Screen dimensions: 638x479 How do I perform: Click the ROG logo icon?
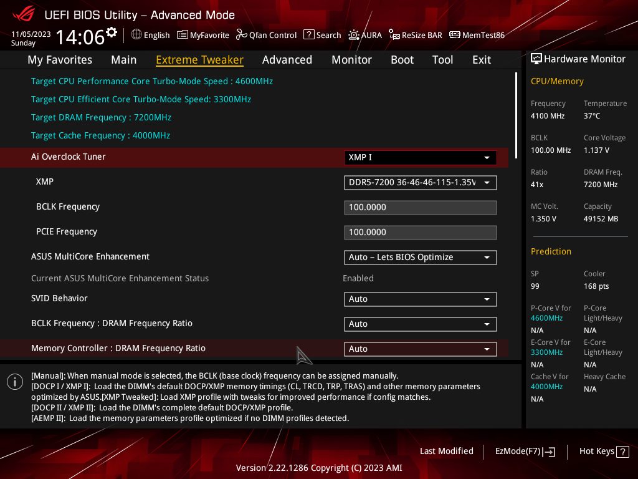(24, 14)
